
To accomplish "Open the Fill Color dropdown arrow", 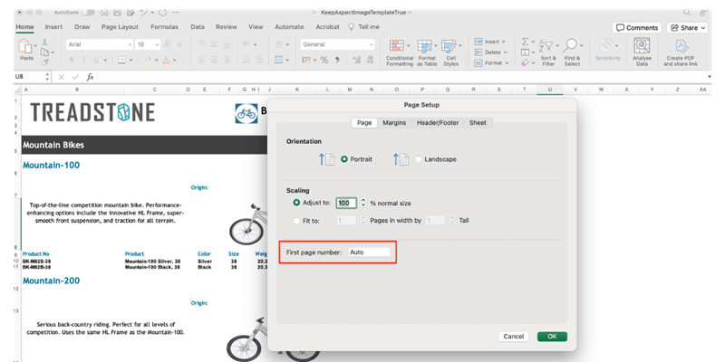I will (156, 60).
